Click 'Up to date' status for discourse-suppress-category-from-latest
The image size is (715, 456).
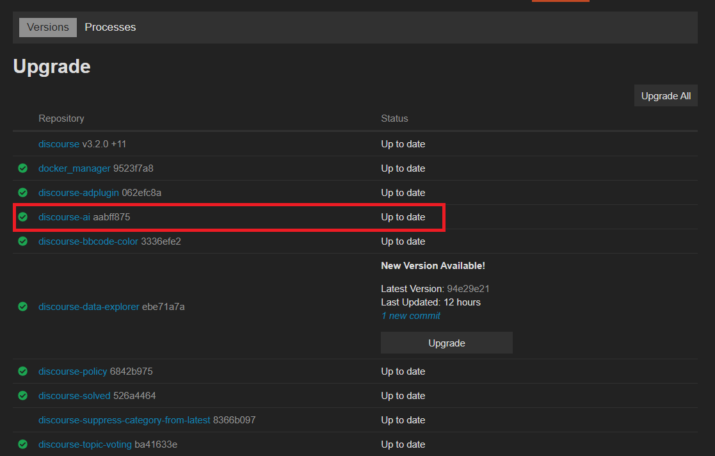[403, 420]
